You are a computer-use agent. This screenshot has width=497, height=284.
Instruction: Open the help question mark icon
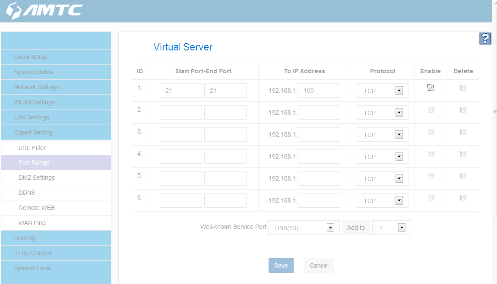(485, 39)
